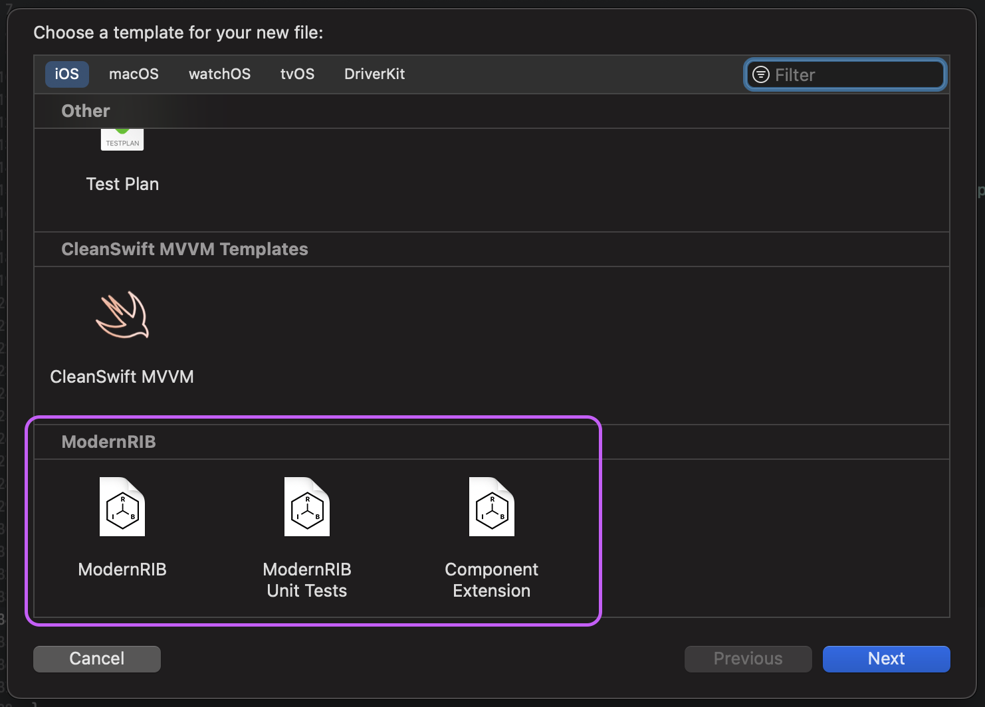Click the ModernRIB template label

(x=122, y=569)
